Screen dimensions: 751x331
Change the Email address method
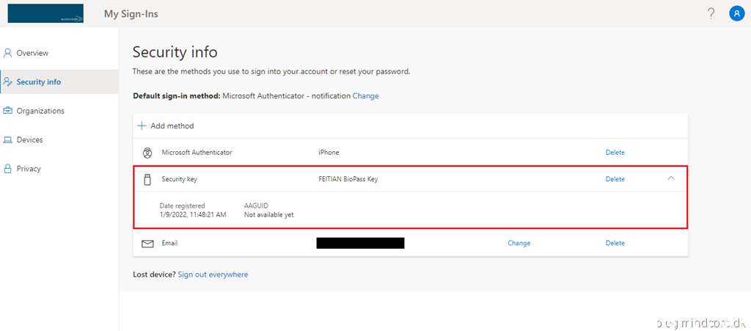(x=519, y=243)
